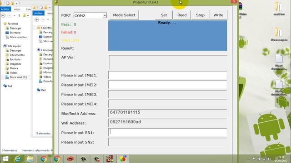Close the WriteIMEI window
Image resolution: width=291 pixels, height=163 pixels.
point(234,2)
